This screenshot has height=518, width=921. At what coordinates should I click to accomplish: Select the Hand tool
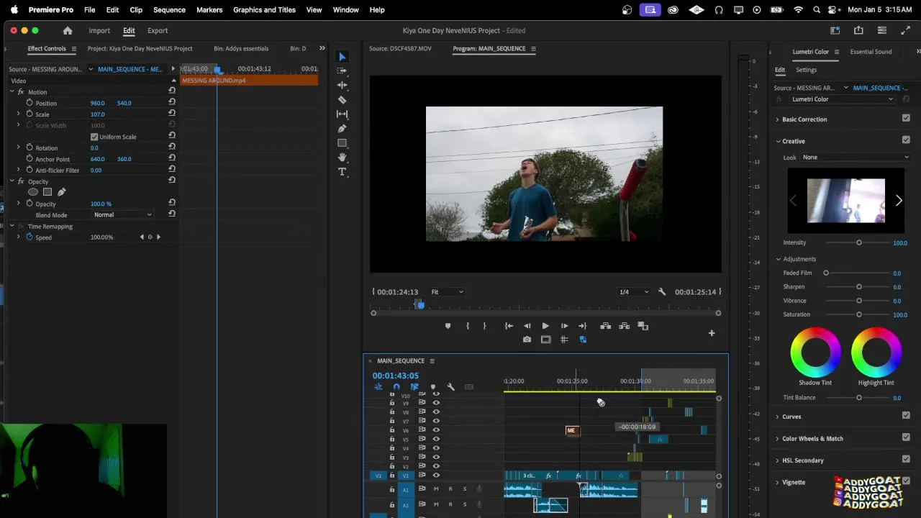coord(342,158)
